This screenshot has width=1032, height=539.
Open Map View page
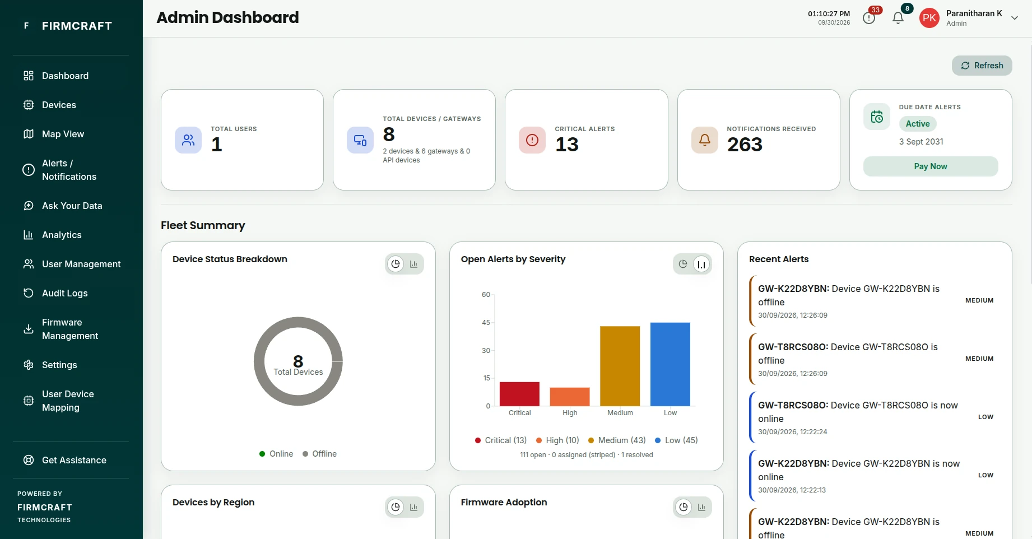tap(71, 134)
